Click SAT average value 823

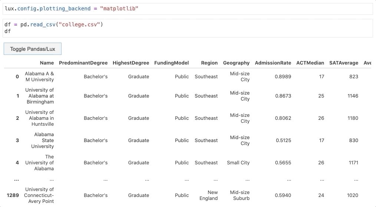[x=354, y=76]
